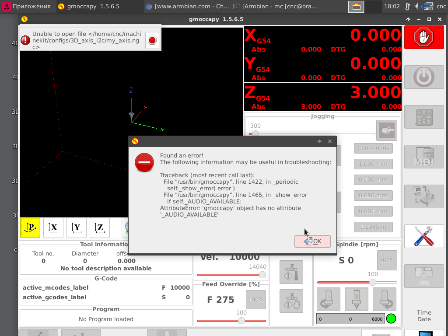
Task: Stop the spindle
Action: click(x=357, y=299)
